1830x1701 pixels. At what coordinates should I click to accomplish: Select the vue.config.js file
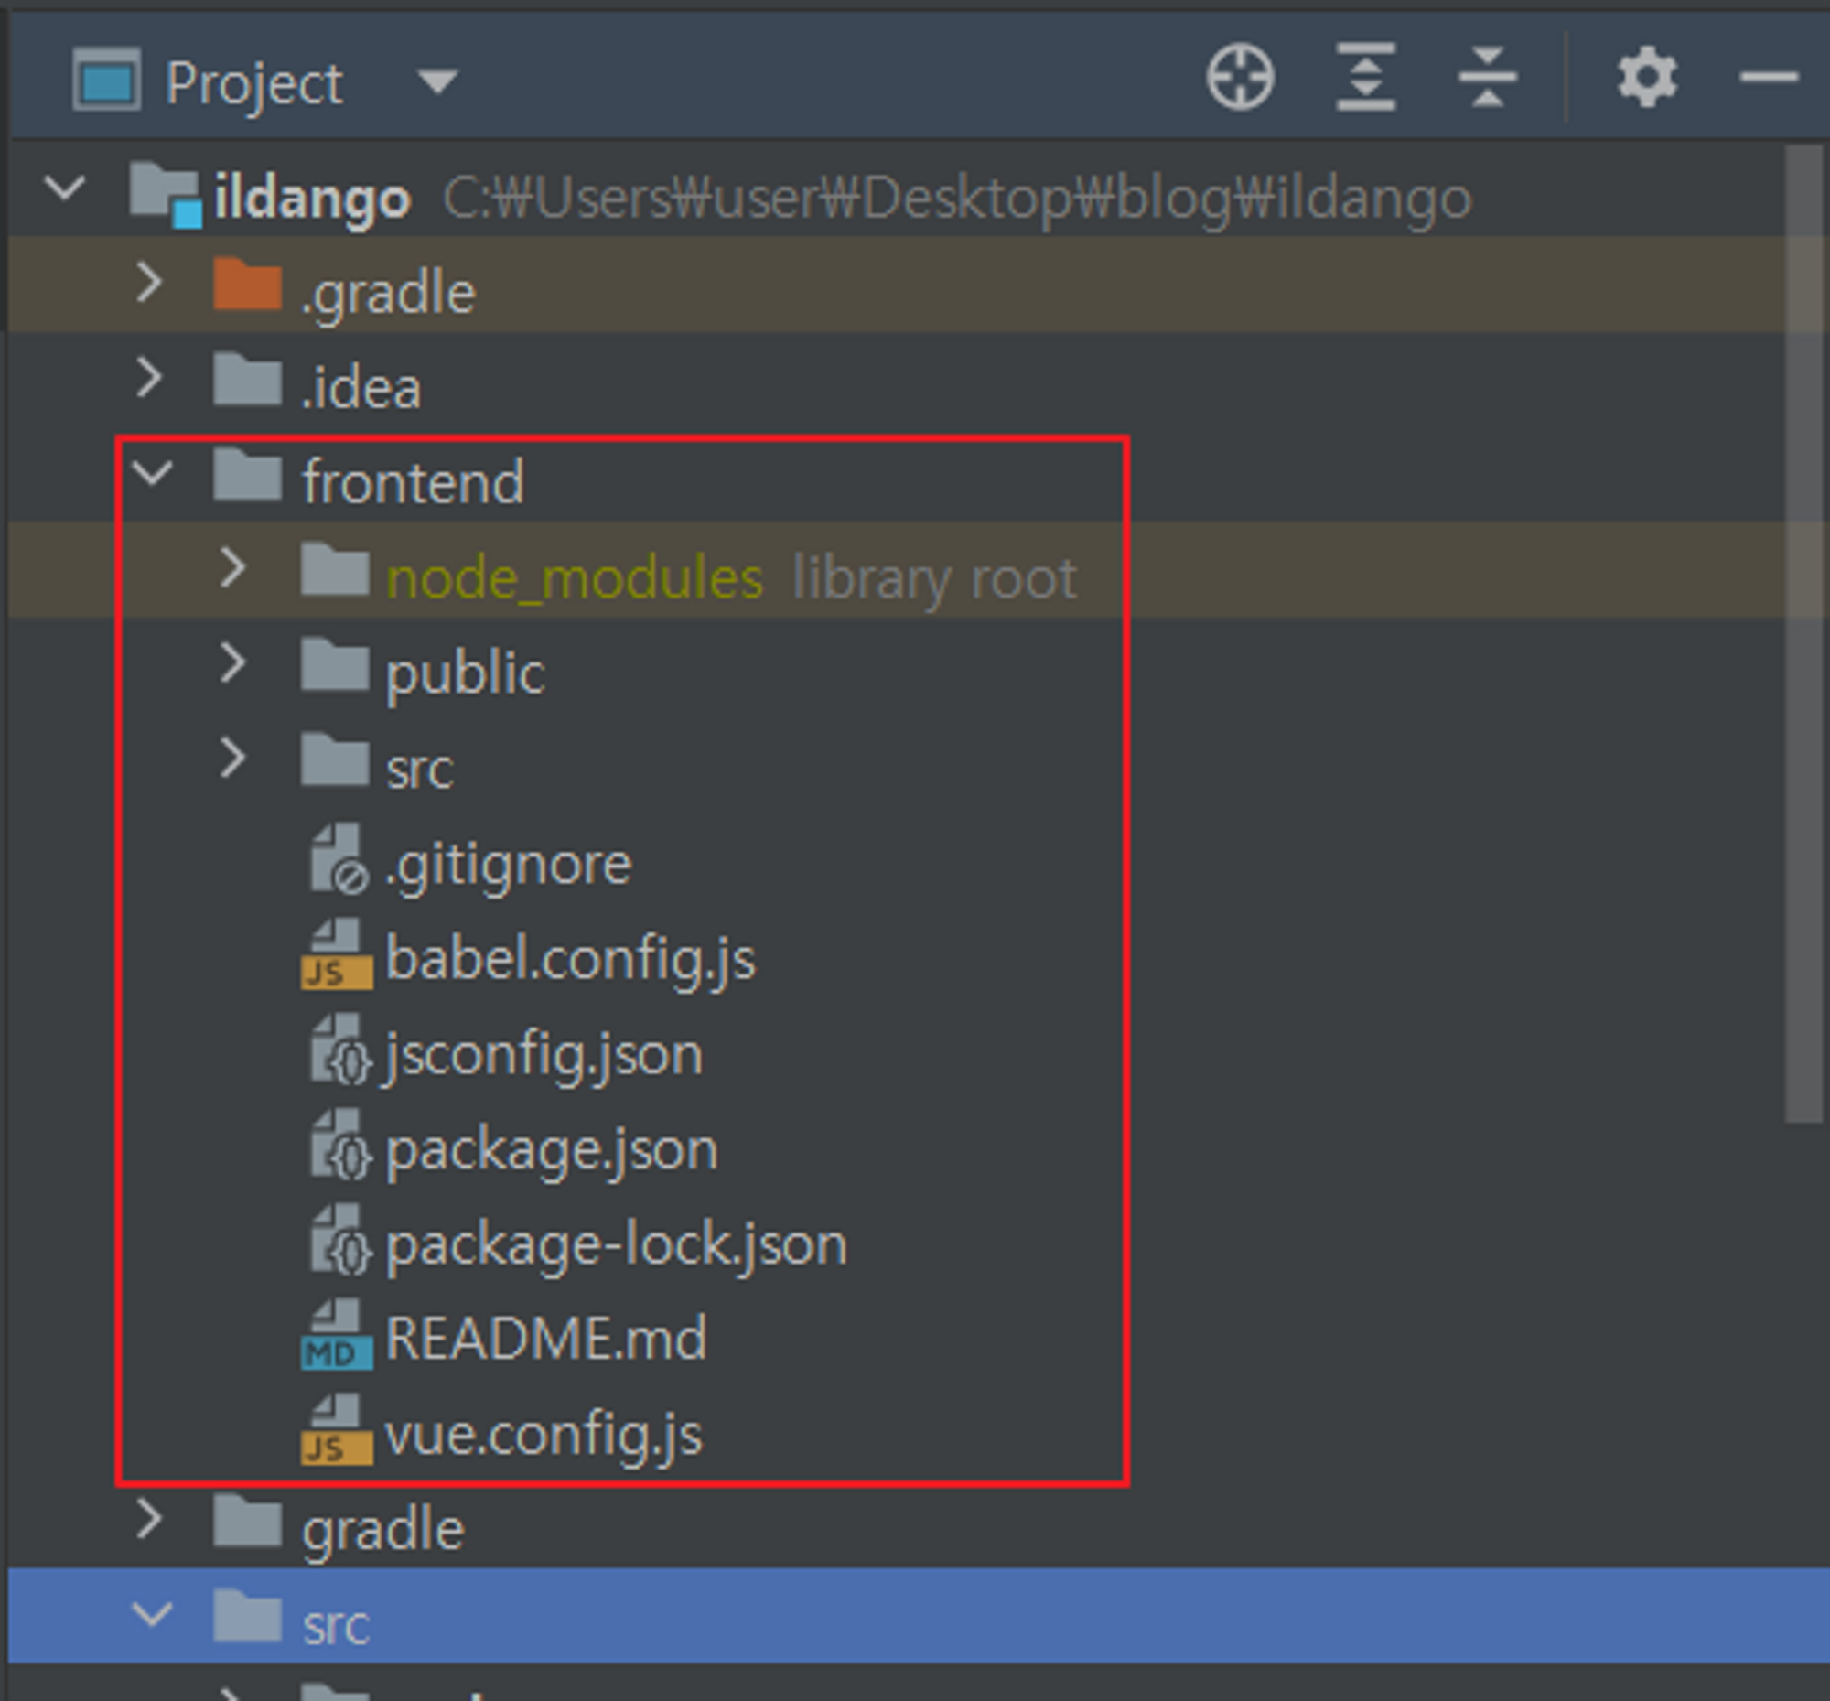click(x=544, y=1435)
